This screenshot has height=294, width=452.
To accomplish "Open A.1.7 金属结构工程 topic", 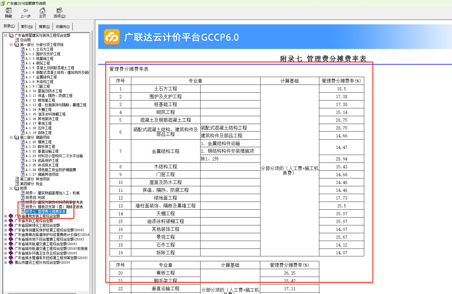I will (41, 77).
